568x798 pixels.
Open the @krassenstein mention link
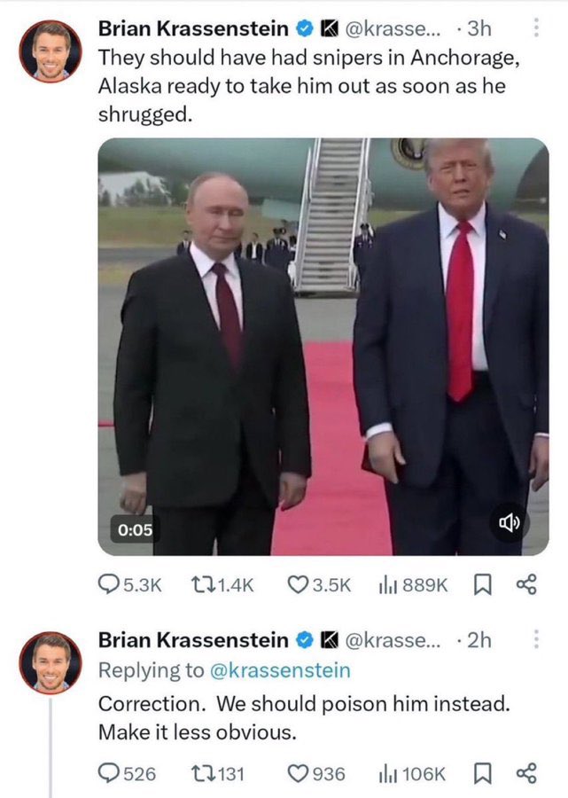[280, 670]
